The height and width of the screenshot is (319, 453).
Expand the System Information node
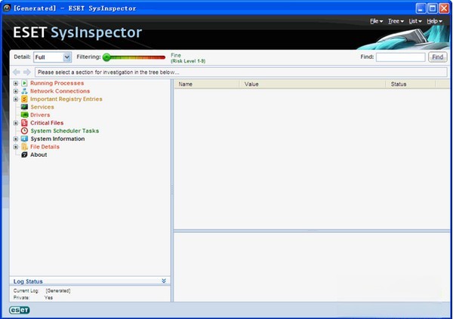point(16,139)
